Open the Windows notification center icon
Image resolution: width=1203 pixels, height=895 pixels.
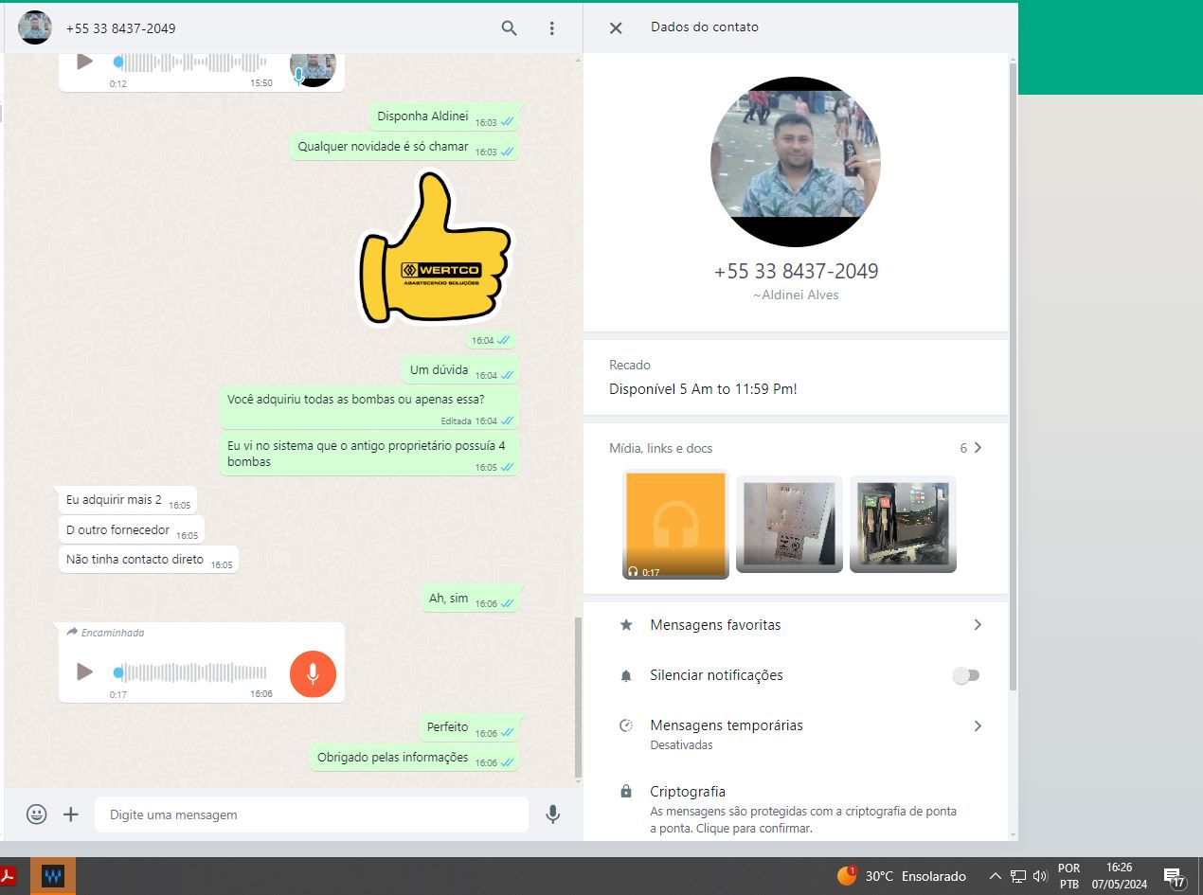pos(1174,876)
